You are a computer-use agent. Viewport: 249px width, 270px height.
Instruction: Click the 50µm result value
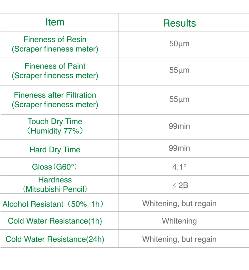coord(179,44)
